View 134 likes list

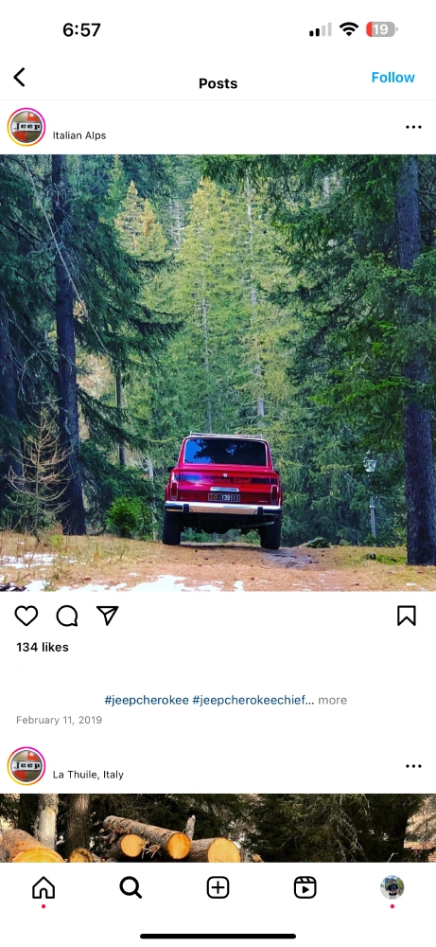43,647
